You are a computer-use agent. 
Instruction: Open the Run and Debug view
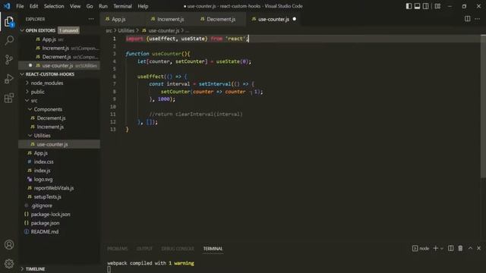point(9,79)
